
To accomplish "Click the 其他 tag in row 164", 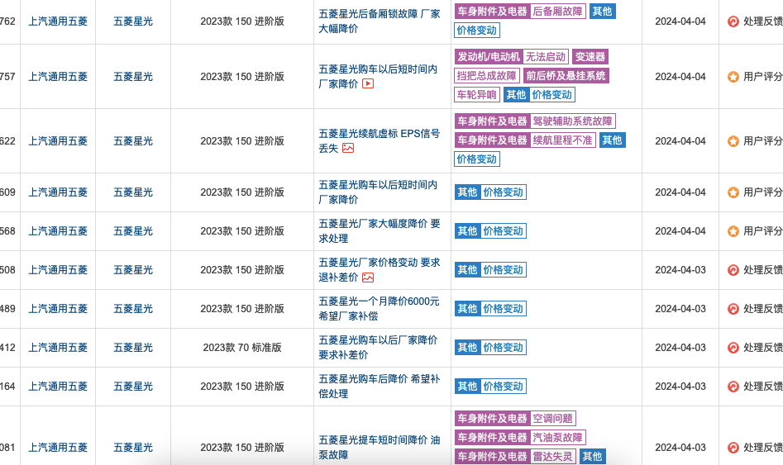I will click(467, 387).
